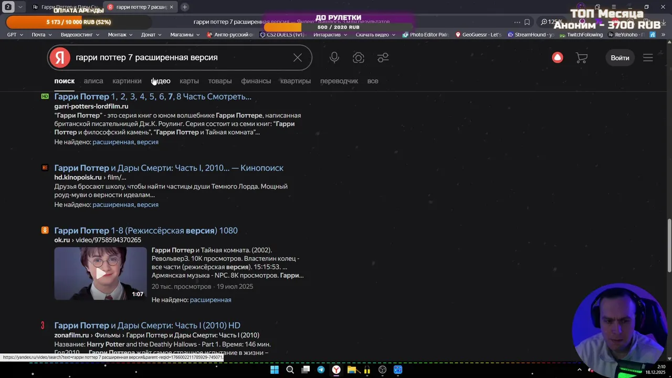Open Windows taskbar search
Image resolution: width=672 pixels, height=378 pixels.
tap(290, 370)
